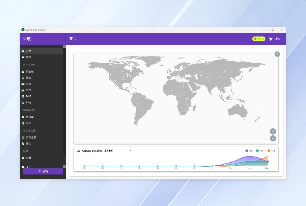Image resolution: width=306 pixels, height=206 pixels.
Task: Go to 仪表板 dashboard
Action: point(41,72)
